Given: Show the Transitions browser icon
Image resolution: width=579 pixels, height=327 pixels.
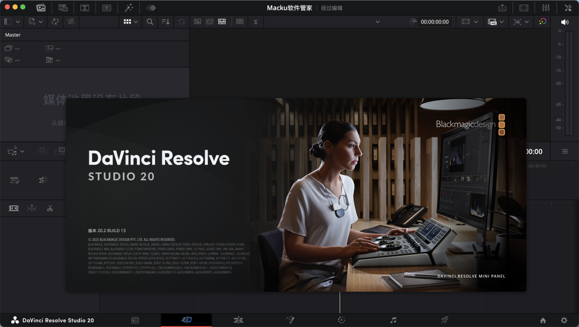Looking at the screenshot, I should [85, 8].
